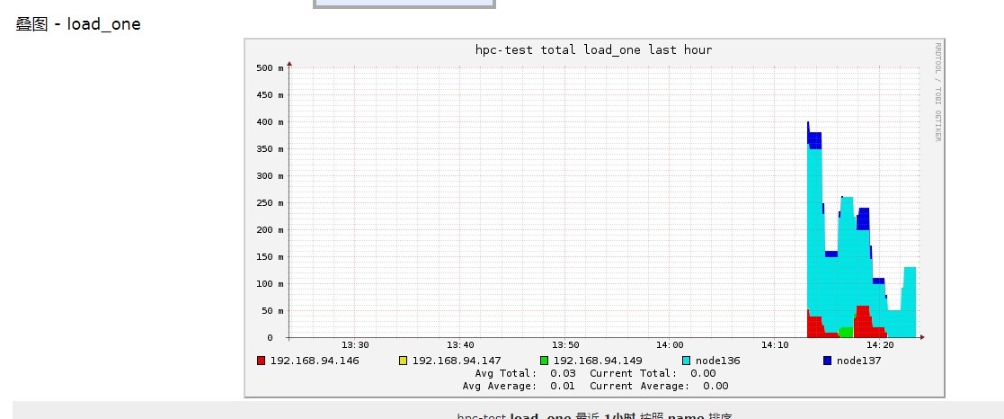The width and height of the screenshot is (1004, 419).
Task: Click the 'Avg Average: 0.01' value
Action: pyautogui.click(x=519, y=387)
